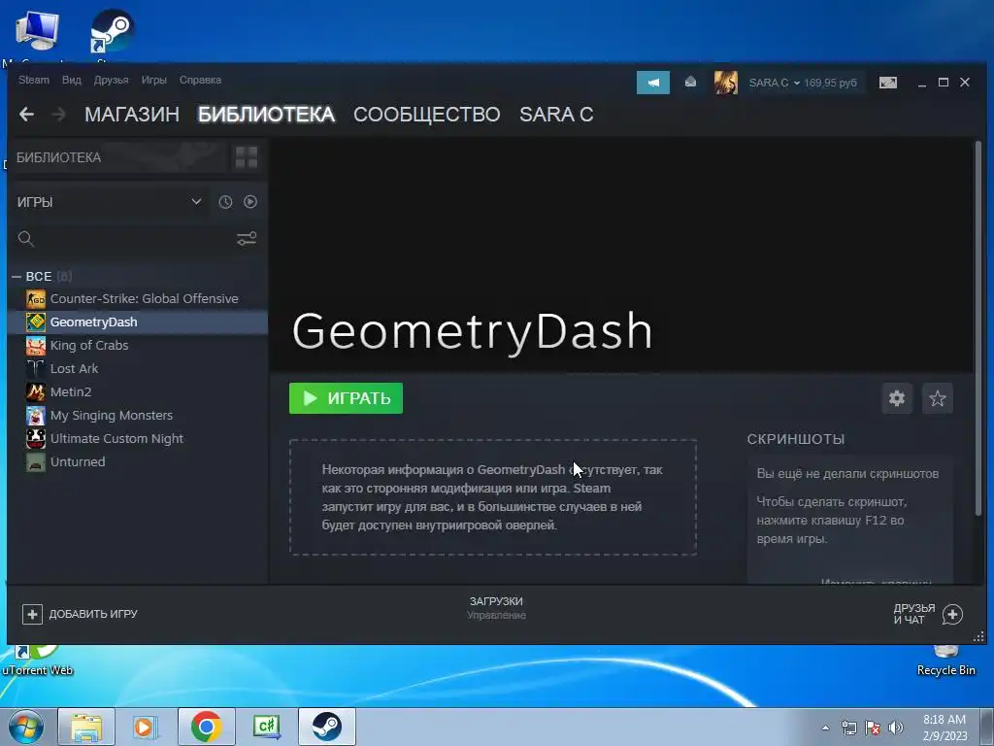Show only ready-to-play games icon
Image resolution: width=994 pixels, height=746 pixels.
point(250,202)
